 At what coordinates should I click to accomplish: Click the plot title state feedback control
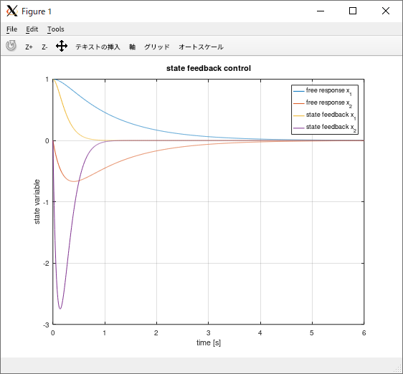point(209,68)
